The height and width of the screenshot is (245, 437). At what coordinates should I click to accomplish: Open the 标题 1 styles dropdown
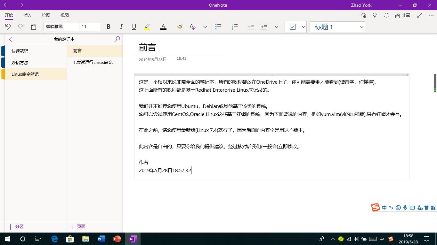(337, 27)
